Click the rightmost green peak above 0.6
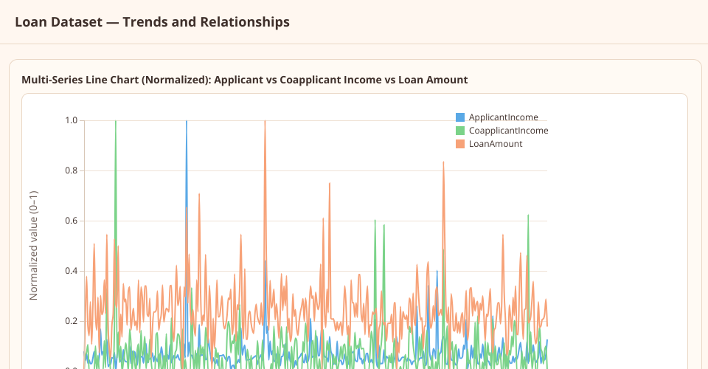This screenshot has height=369, width=708. pyautogui.click(x=528, y=215)
